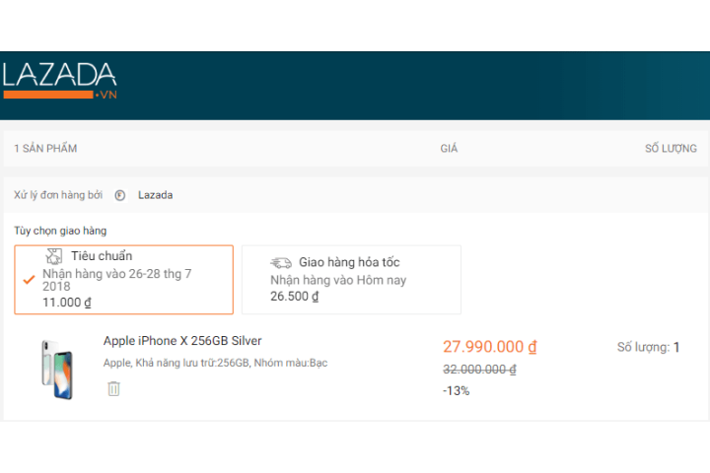Click the Lazada.vn logo
The image size is (710, 473).
(60, 81)
